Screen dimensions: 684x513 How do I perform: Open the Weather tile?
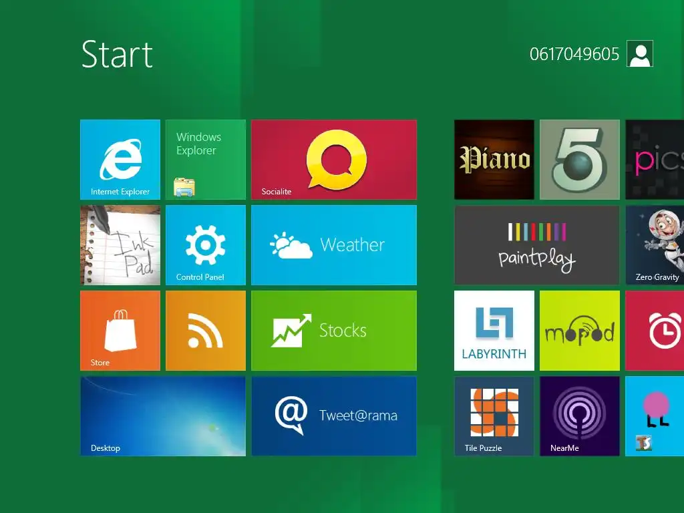[x=334, y=245]
